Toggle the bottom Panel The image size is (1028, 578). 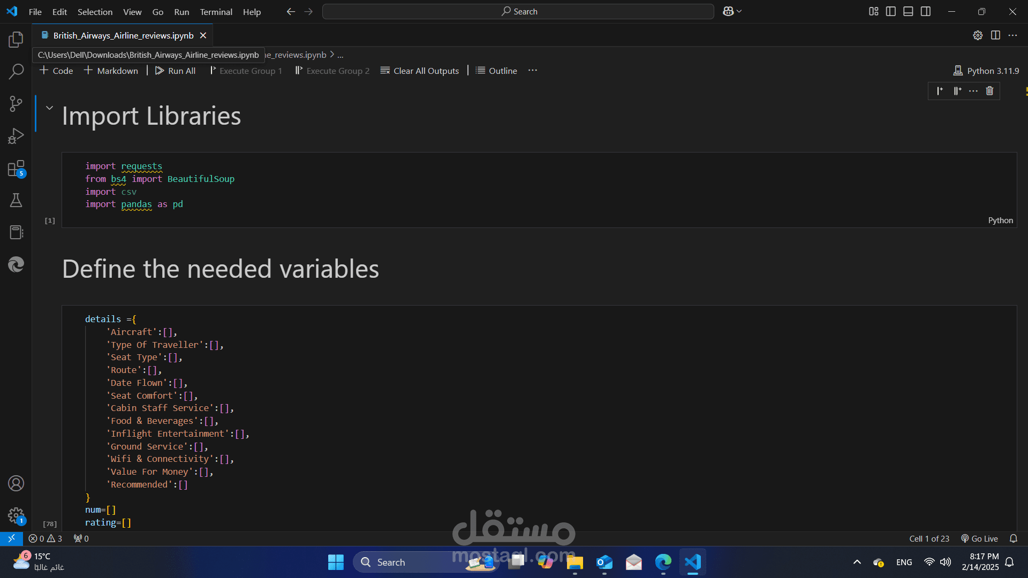908,11
